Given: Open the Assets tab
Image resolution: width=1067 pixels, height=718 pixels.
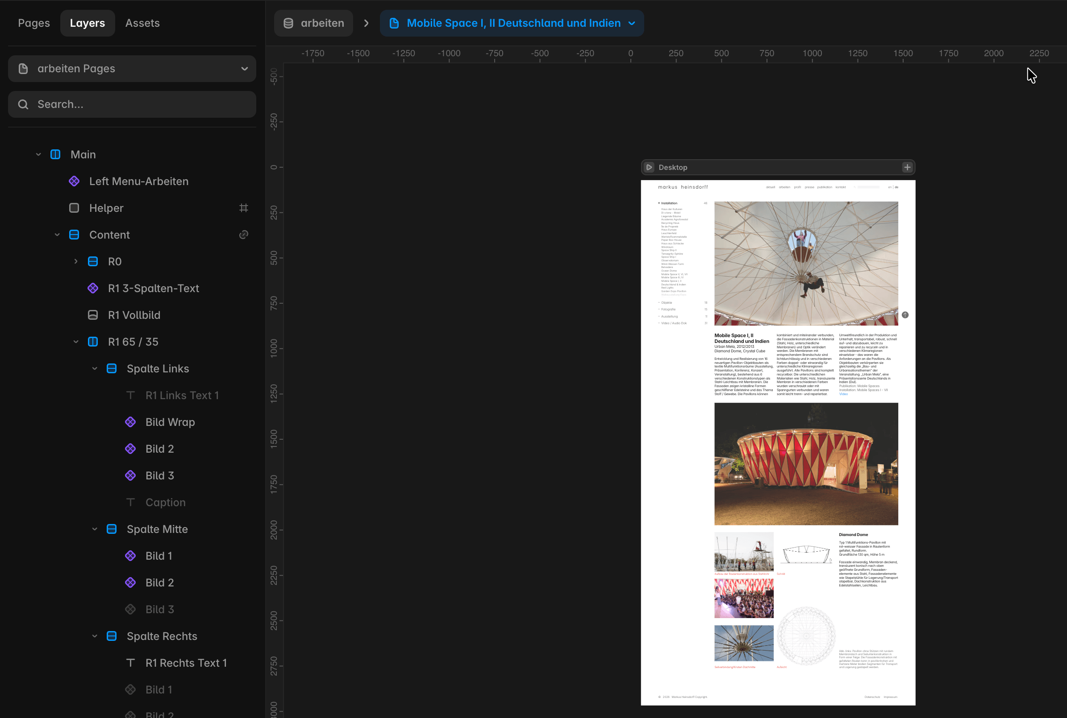Looking at the screenshot, I should coord(142,23).
